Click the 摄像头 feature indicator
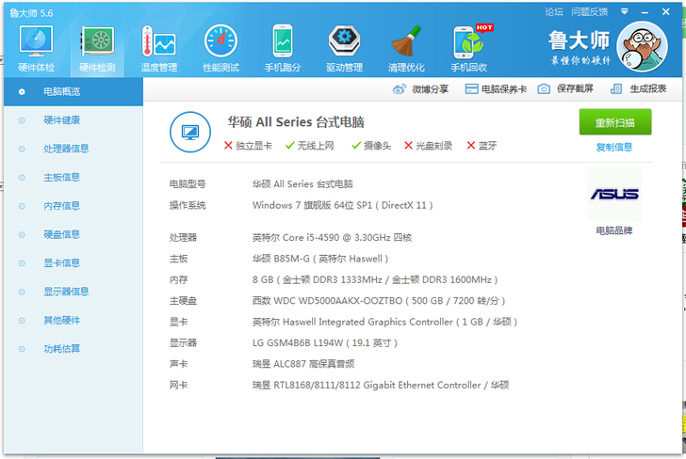This screenshot has width=686, height=459. (x=371, y=146)
